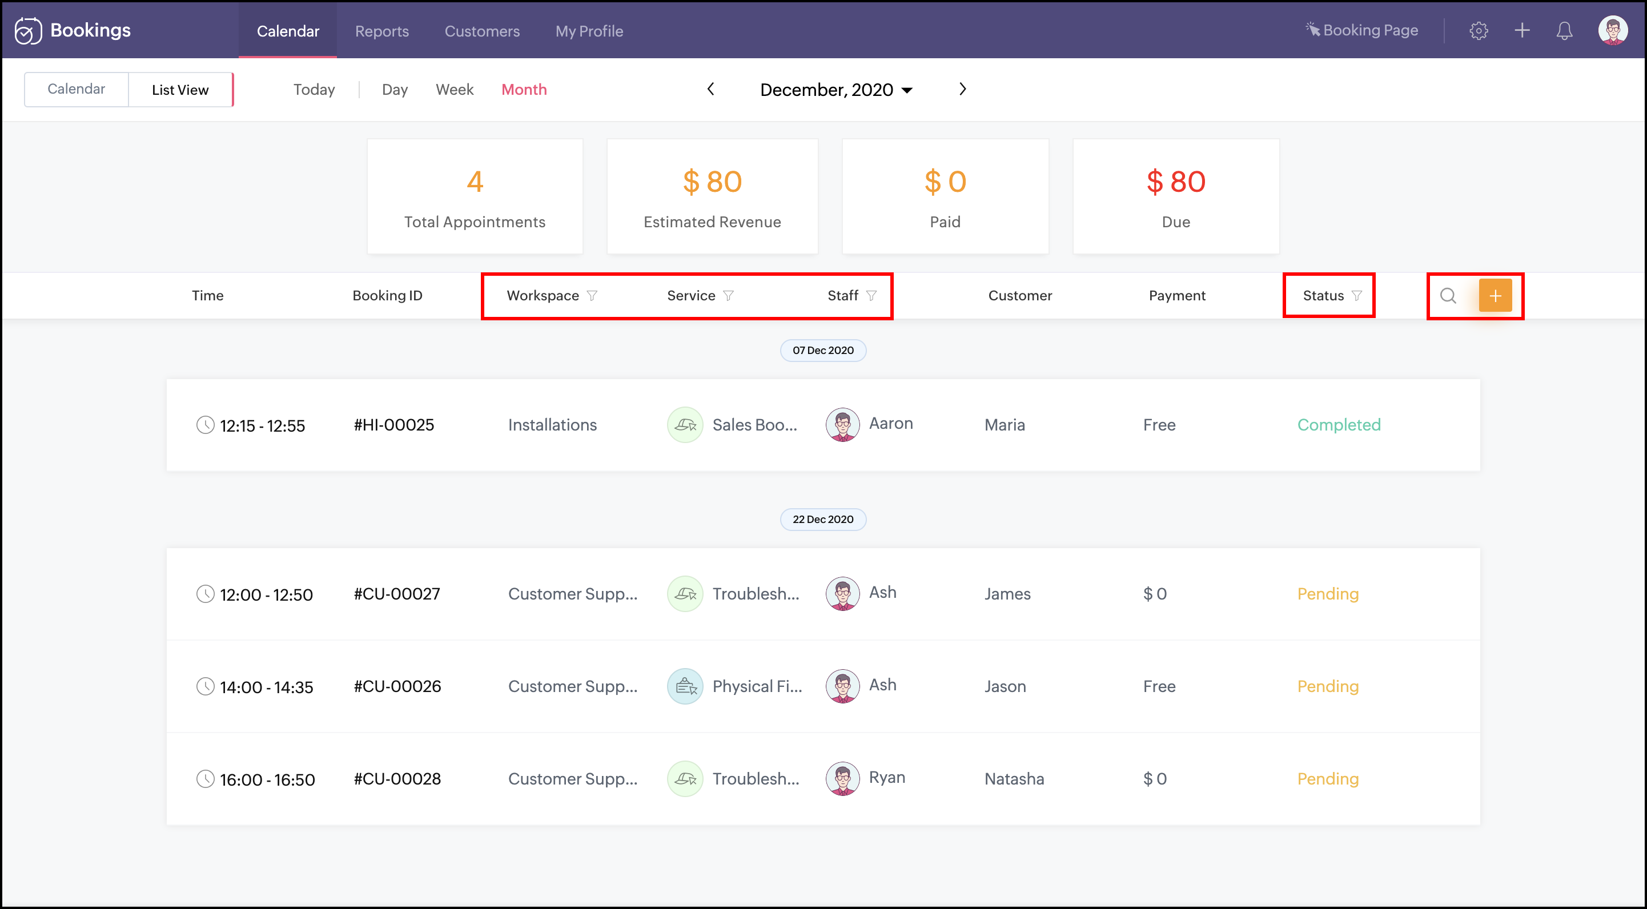Open the Staff filter dropdown
The height and width of the screenshot is (909, 1647).
pos(871,296)
